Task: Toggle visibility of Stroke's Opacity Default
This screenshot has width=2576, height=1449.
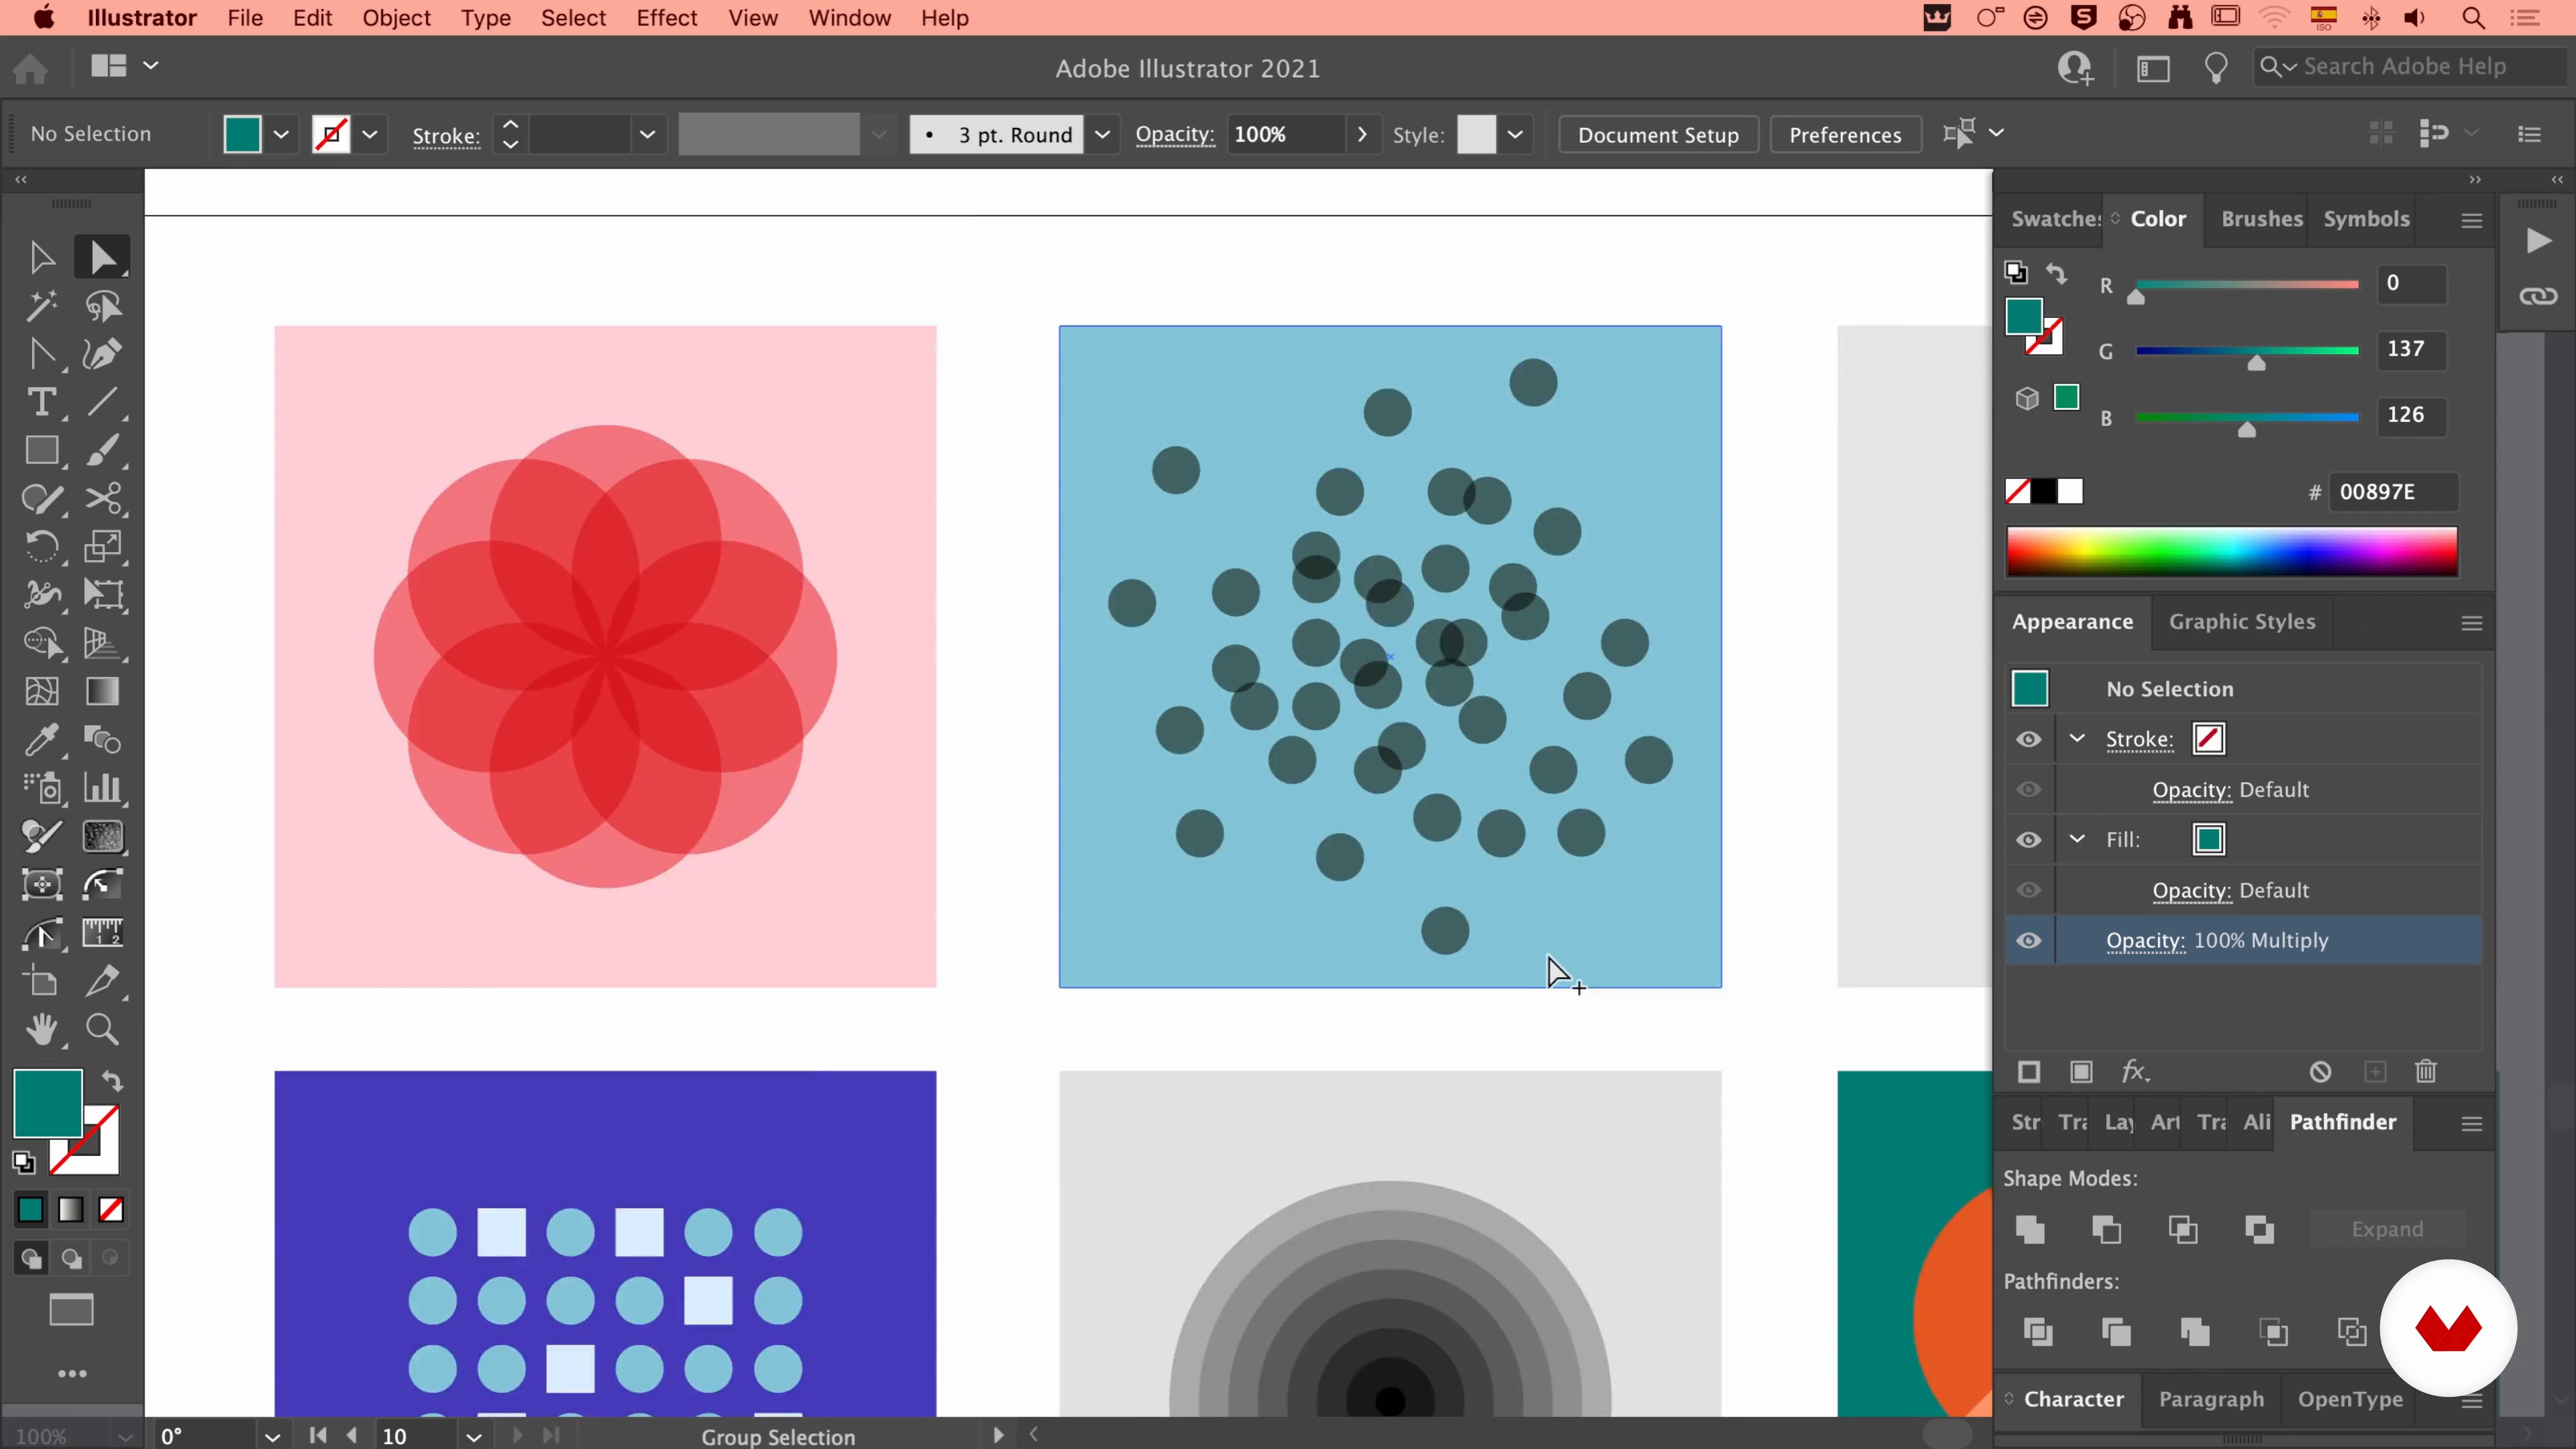Action: tap(2028, 790)
